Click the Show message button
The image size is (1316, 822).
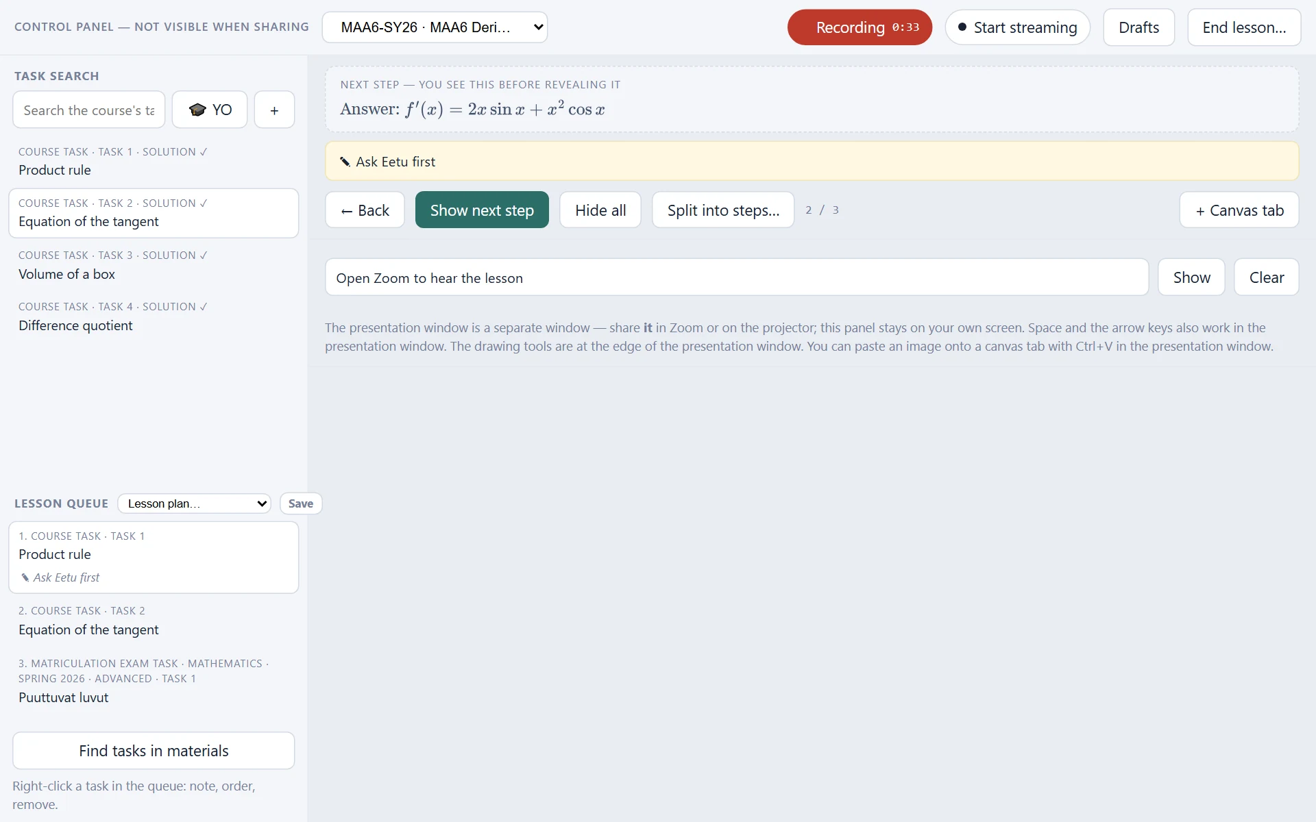click(1191, 277)
